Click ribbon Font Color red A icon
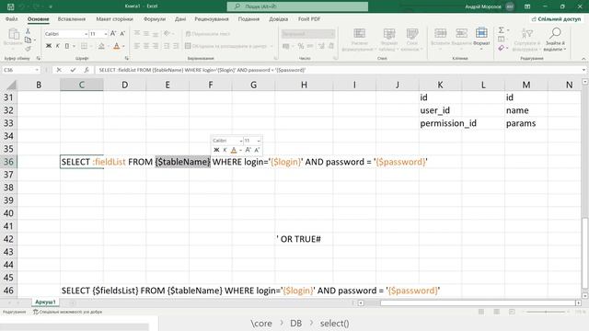Screen dimensions: 589x331 (117, 46)
